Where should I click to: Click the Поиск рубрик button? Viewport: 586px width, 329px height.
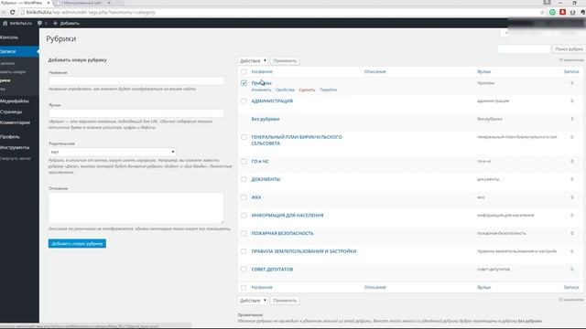point(569,49)
